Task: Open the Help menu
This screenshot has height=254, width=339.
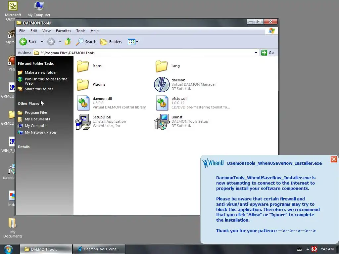Action: tap(94, 31)
